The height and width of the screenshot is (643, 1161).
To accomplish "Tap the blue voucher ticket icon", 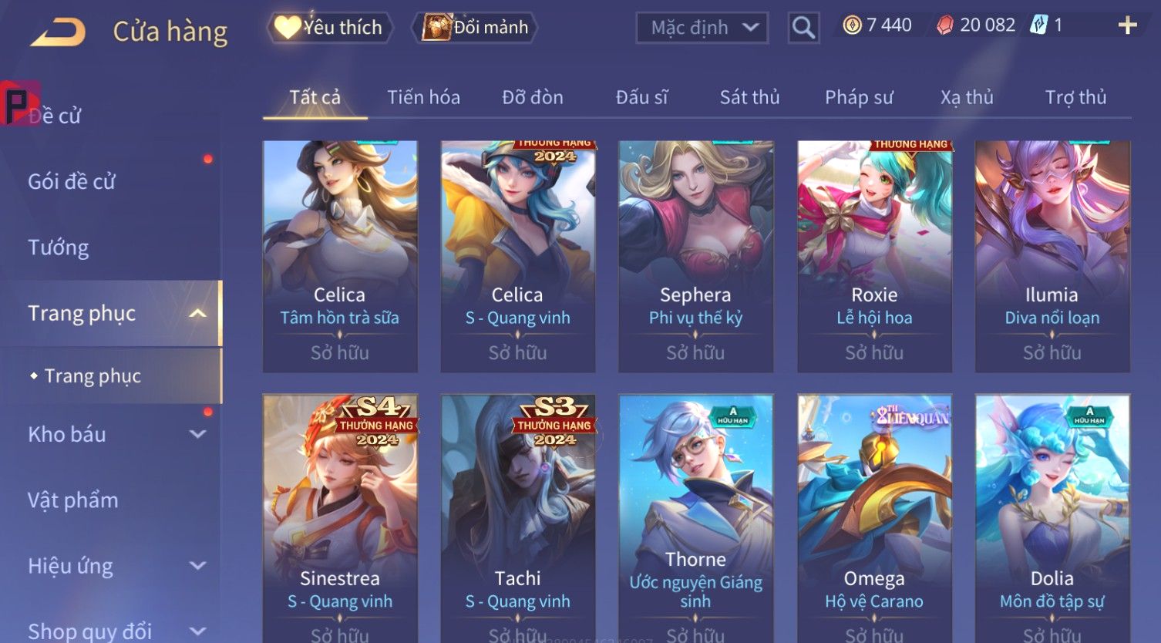I will click(x=1039, y=25).
